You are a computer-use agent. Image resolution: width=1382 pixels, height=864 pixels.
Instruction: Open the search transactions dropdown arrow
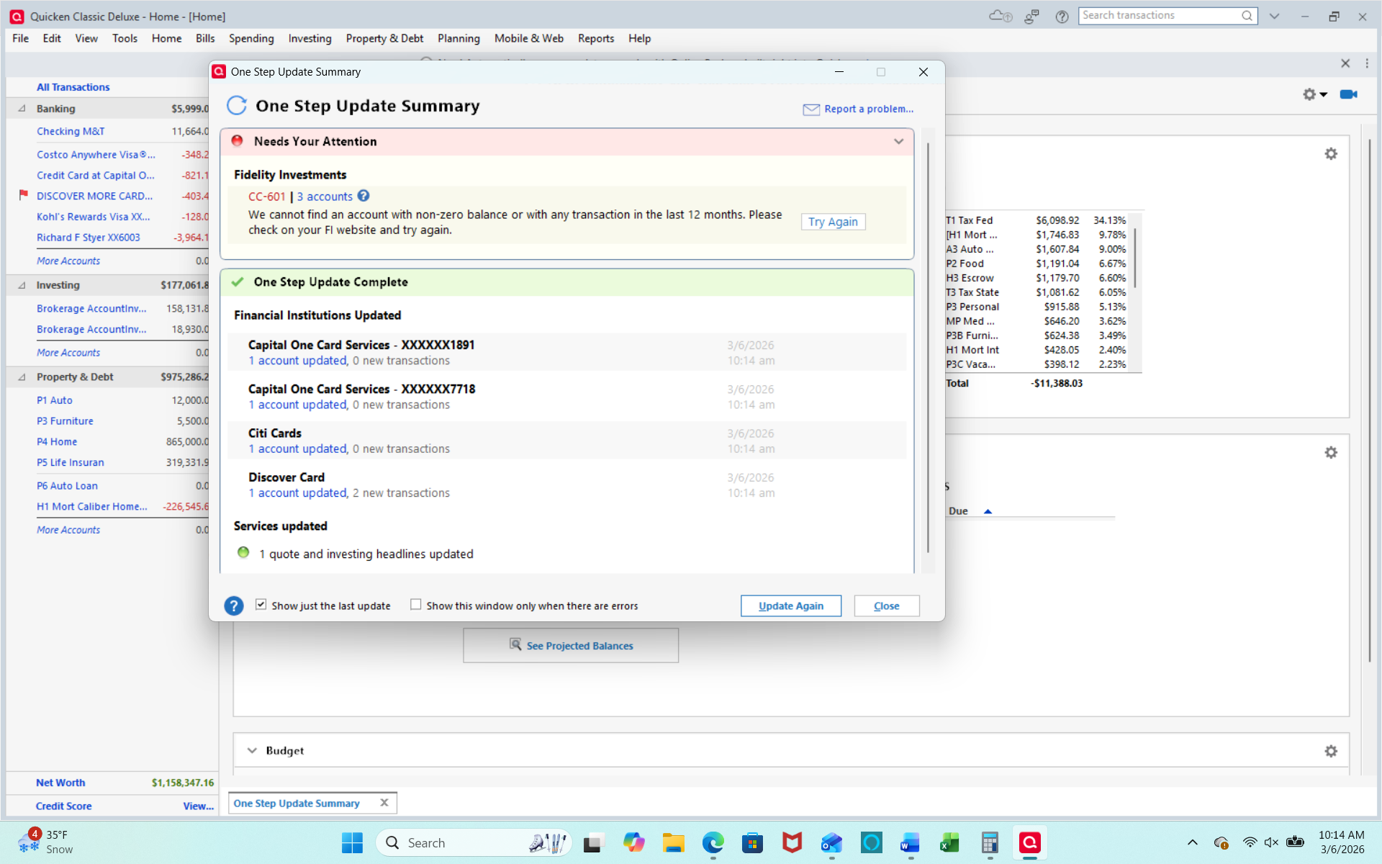(1274, 16)
